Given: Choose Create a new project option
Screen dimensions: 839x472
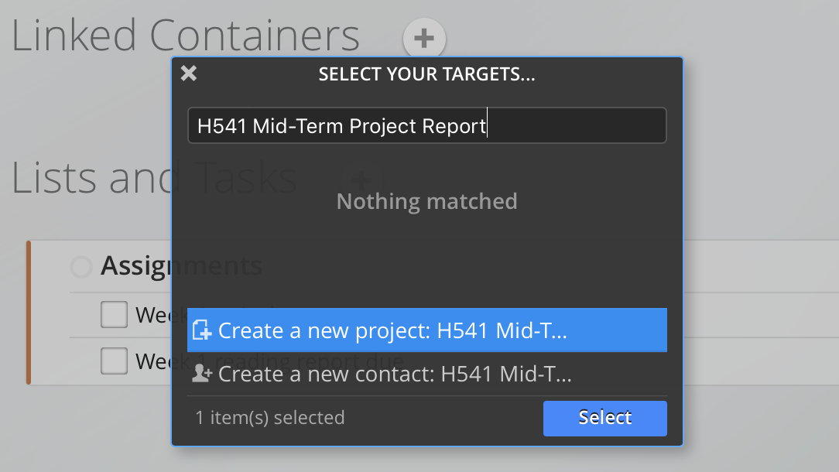Looking at the screenshot, I should click(x=427, y=330).
